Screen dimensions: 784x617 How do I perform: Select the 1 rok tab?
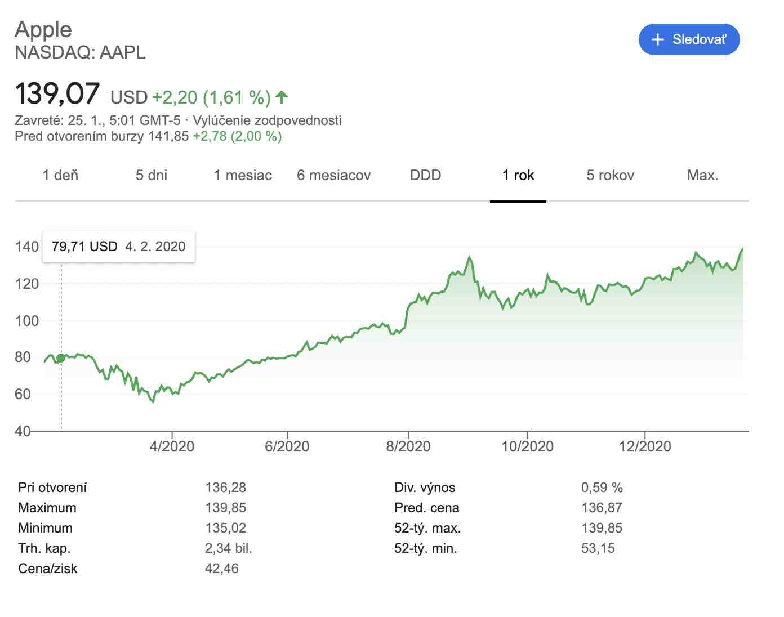point(518,175)
